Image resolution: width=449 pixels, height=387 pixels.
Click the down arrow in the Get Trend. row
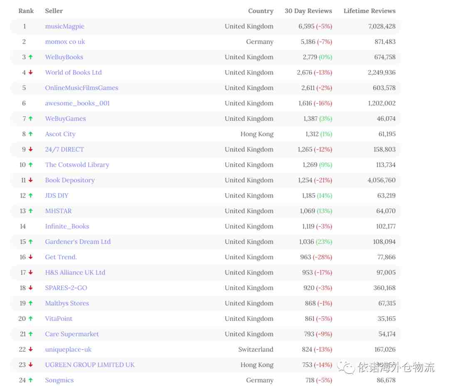click(x=31, y=257)
